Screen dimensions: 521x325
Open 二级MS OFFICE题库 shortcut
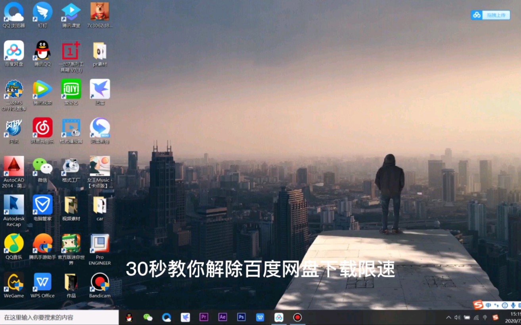pyautogui.click(x=14, y=95)
